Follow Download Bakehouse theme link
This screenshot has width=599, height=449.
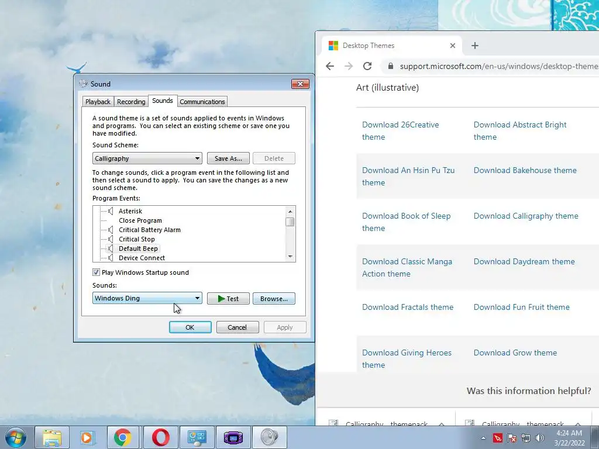(525, 170)
